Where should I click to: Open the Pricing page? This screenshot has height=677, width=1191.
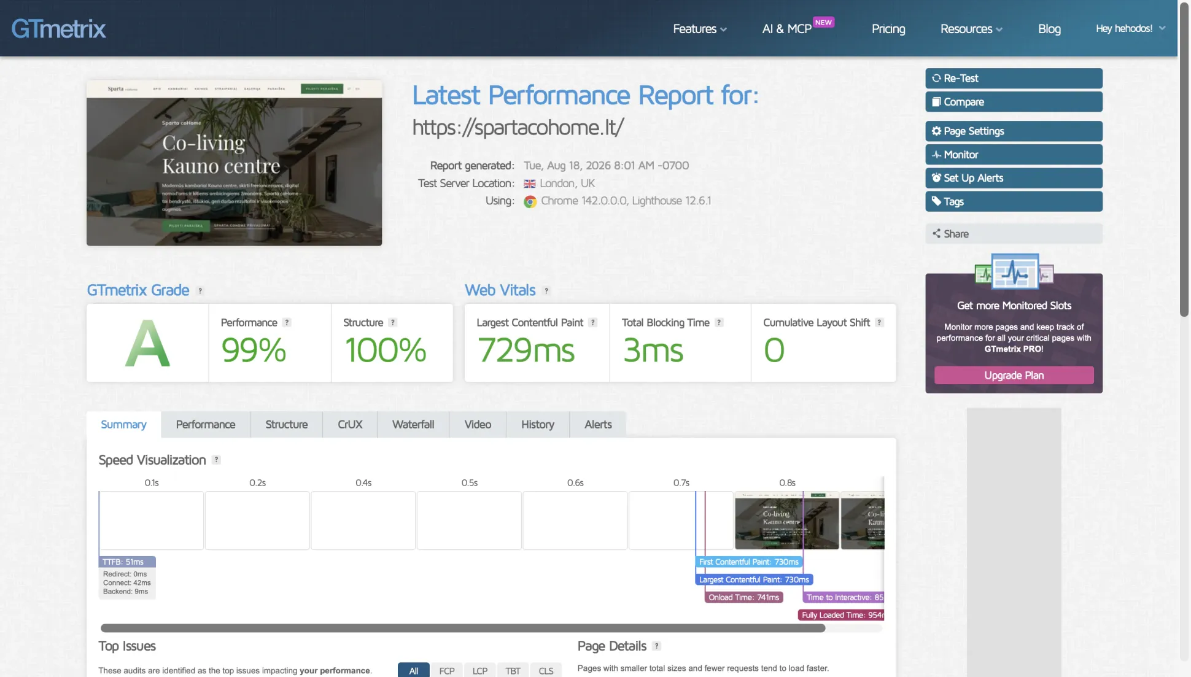[x=888, y=29]
